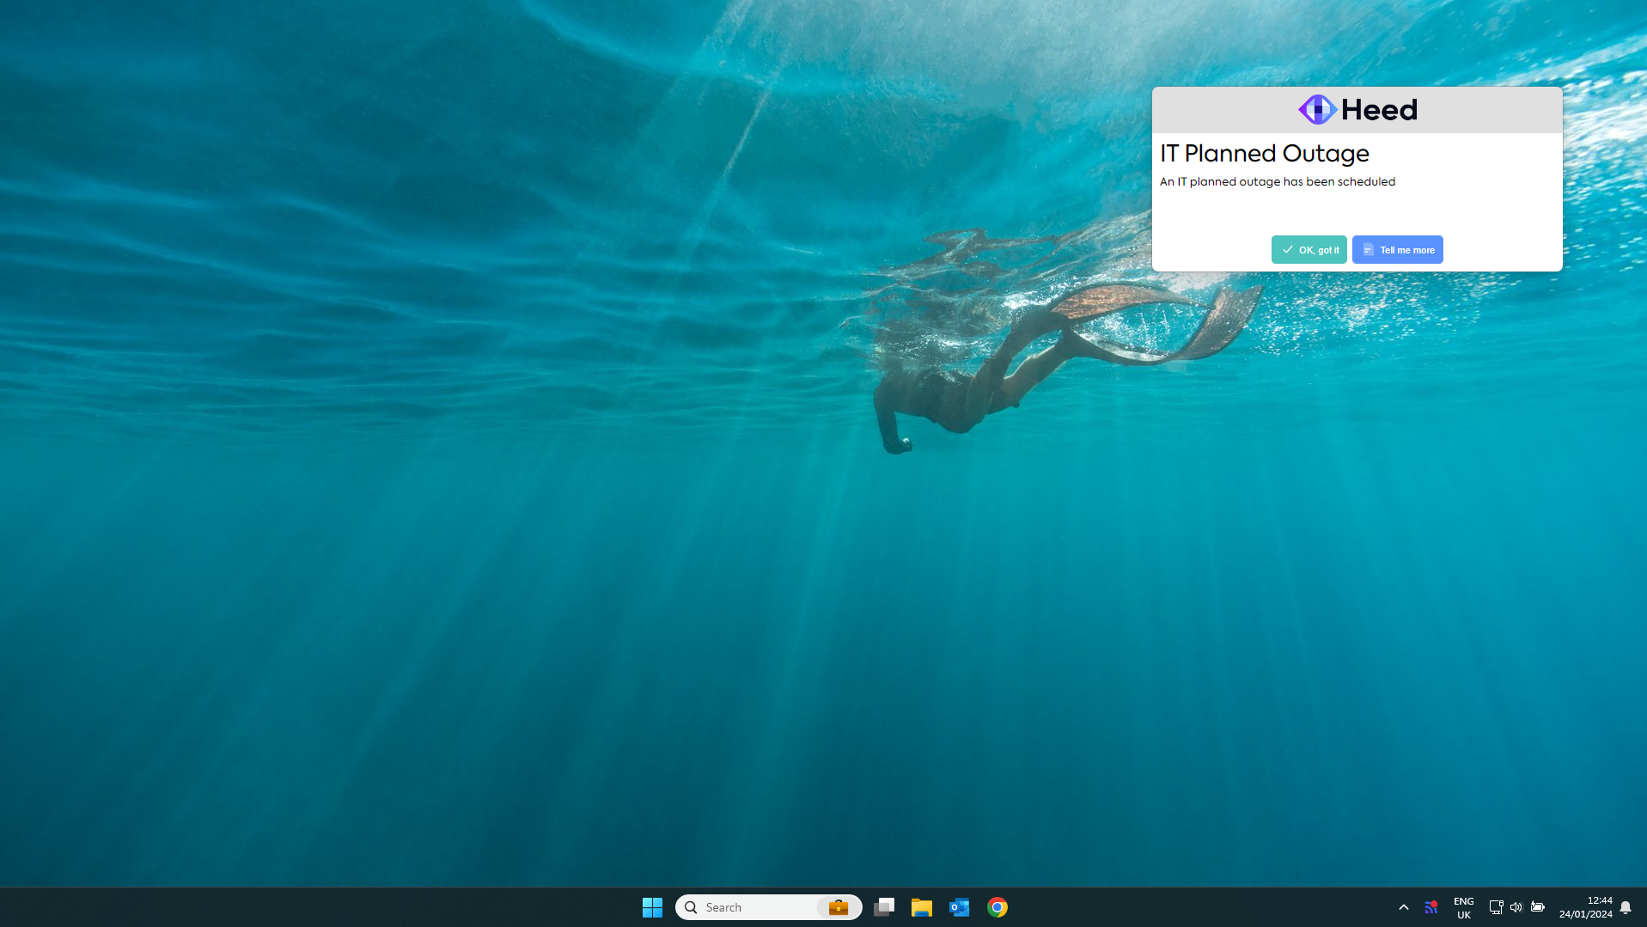1647x927 pixels.
Task: Expand hidden system tray icons chevron
Action: pyautogui.click(x=1404, y=907)
